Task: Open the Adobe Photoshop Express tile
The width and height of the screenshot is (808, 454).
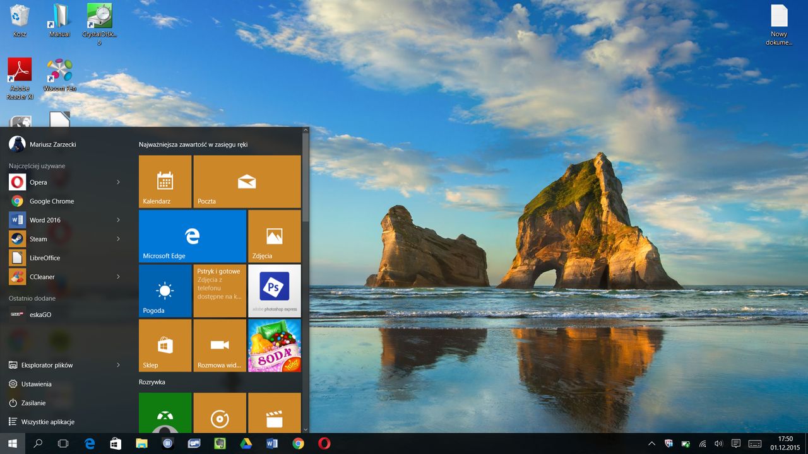Action: click(275, 291)
